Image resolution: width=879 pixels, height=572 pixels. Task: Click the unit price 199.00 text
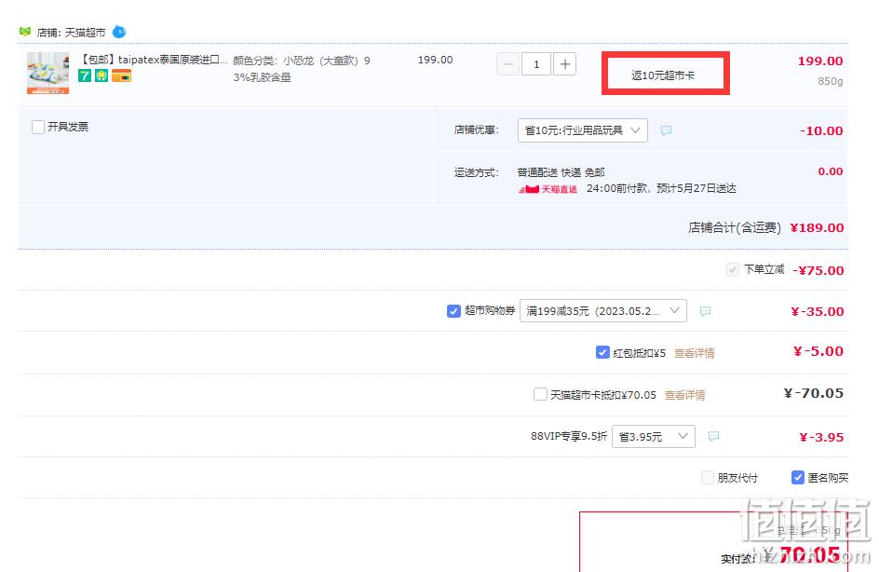tap(436, 60)
